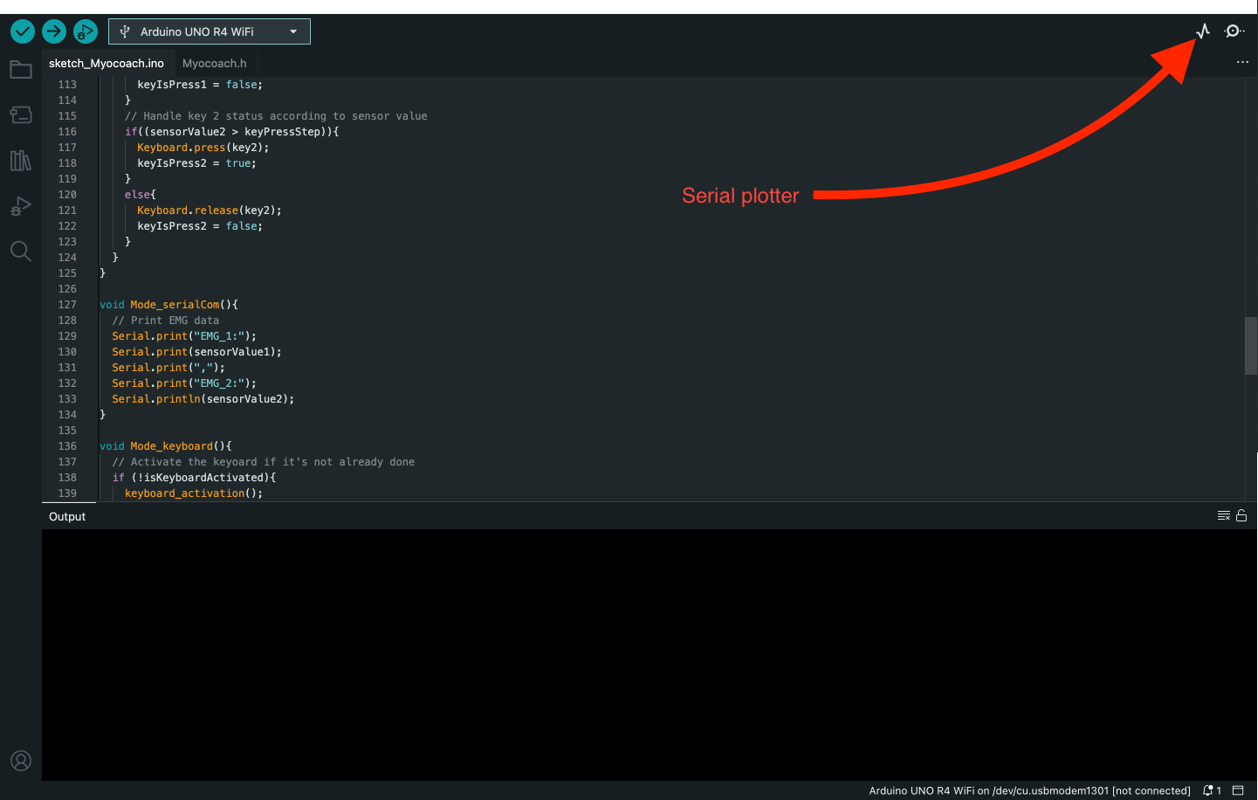Upload the sketch with the arrow button
Image resolution: width=1258 pixels, height=800 pixels.
point(54,31)
